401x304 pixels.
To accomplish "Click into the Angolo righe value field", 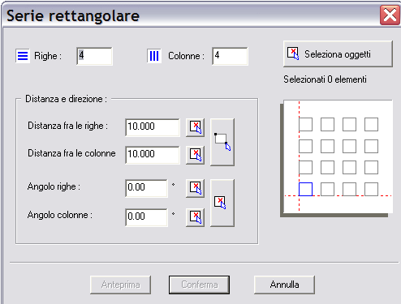I will tap(146, 188).
